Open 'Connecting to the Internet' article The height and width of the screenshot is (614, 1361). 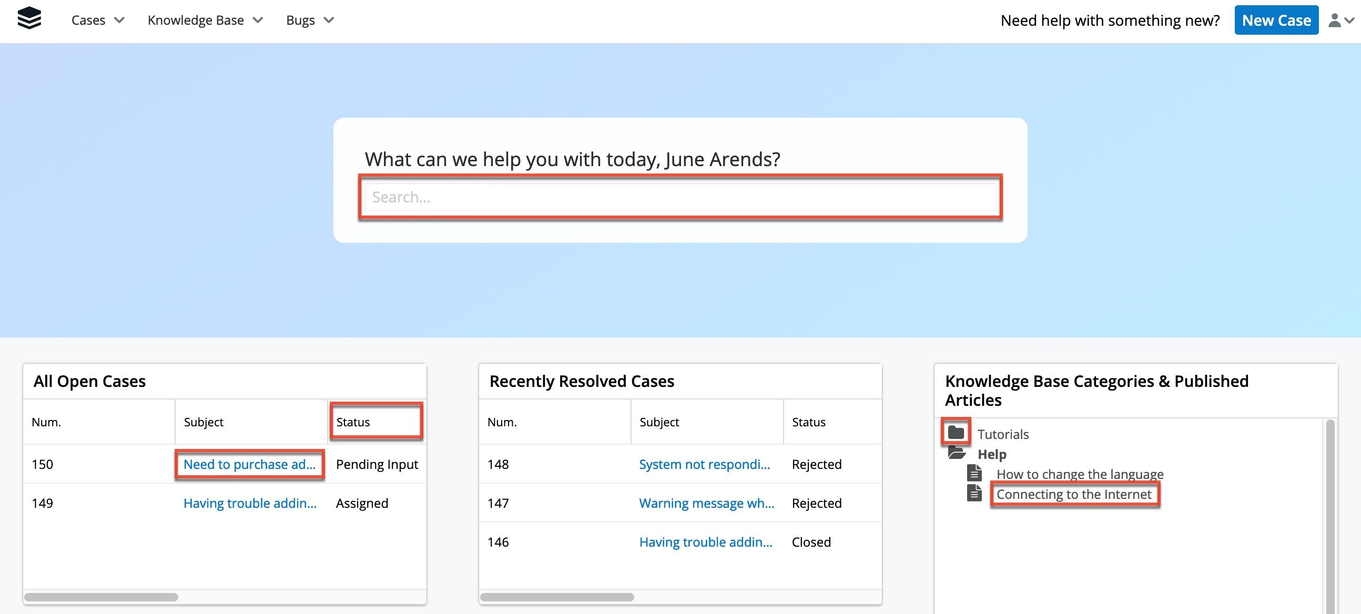1073,494
